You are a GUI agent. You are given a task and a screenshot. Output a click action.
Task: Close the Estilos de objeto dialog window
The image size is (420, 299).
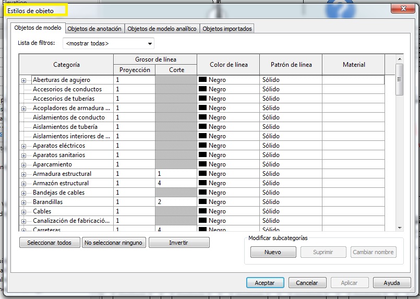[403, 9]
